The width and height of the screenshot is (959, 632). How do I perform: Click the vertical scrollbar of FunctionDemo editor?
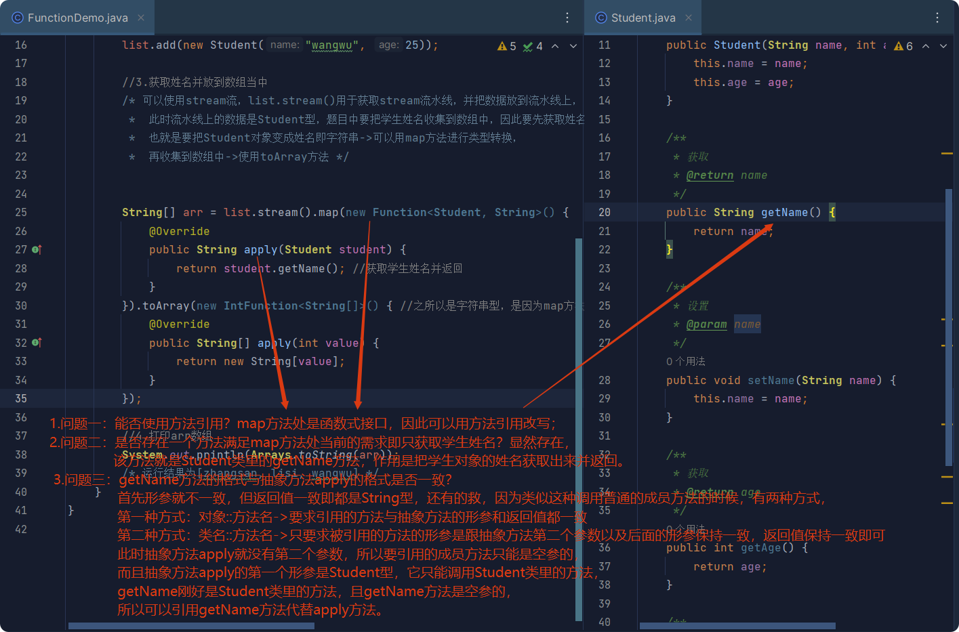click(x=579, y=429)
